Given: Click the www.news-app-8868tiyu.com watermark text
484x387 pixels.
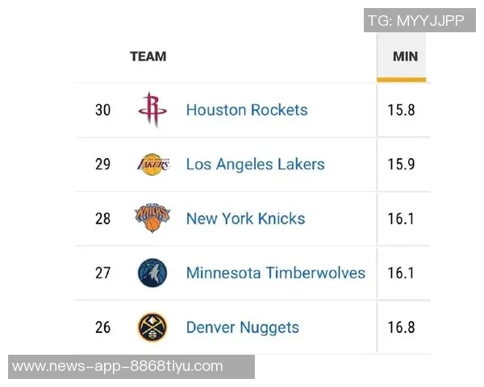Looking at the screenshot, I should coord(118,366).
